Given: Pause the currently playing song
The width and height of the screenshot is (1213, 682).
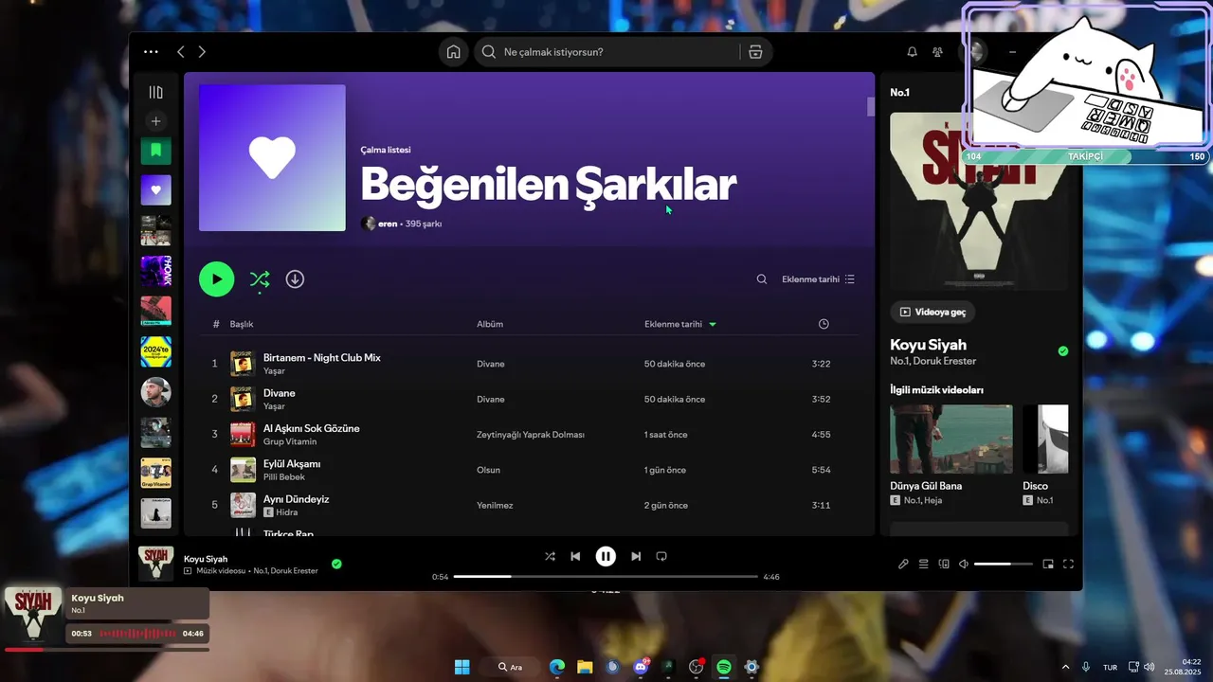Looking at the screenshot, I should click(606, 557).
